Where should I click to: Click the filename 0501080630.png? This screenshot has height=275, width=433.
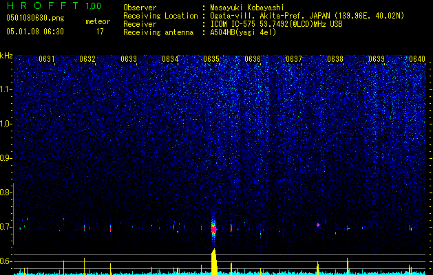[x=35, y=19]
